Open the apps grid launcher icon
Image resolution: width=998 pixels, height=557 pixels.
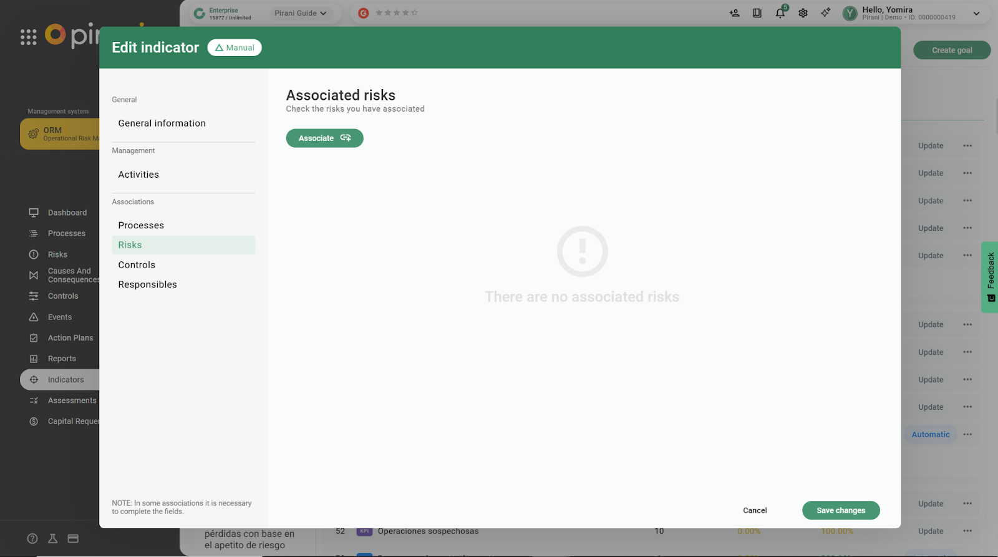click(x=28, y=37)
